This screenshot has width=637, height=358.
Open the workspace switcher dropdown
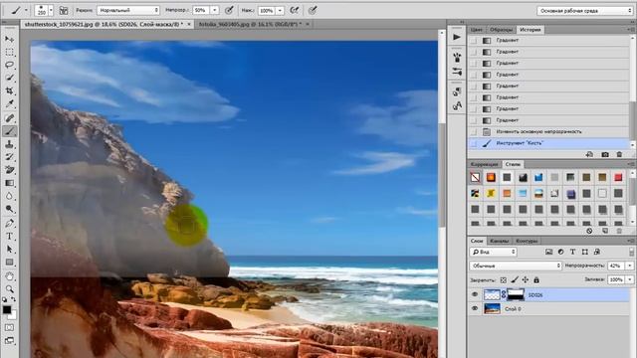point(584,11)
